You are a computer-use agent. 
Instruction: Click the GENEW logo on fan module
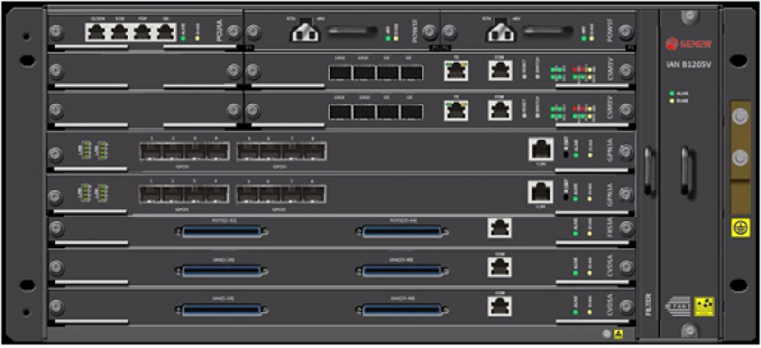coord(688,44)
